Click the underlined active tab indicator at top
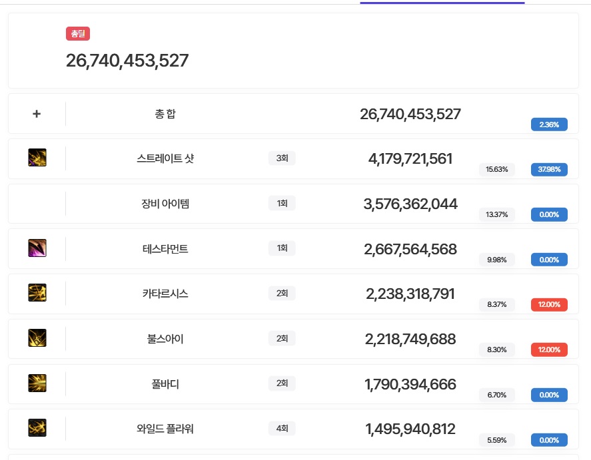Viewport: 591px width, 460px height. click(442, 3)
